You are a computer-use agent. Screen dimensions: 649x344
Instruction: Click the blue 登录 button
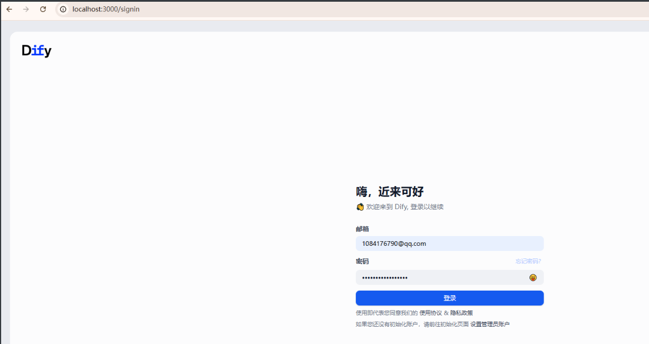point(449,298)
